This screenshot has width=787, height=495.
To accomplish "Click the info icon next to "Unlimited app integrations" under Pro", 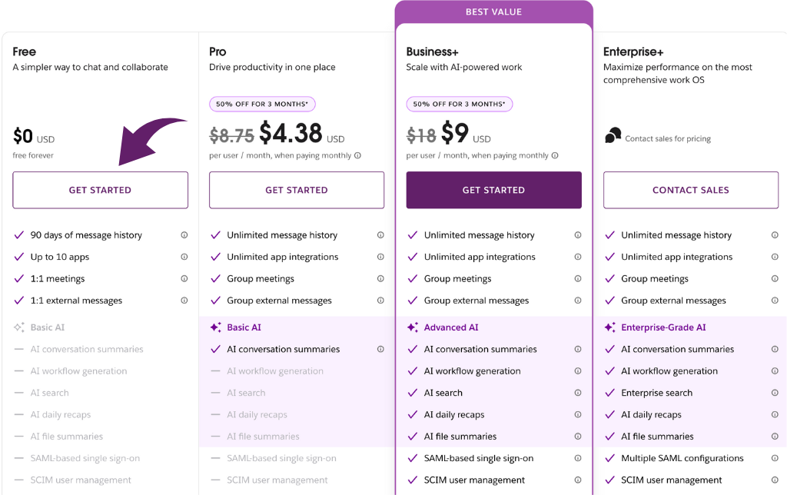I will (x=380, y=256).
